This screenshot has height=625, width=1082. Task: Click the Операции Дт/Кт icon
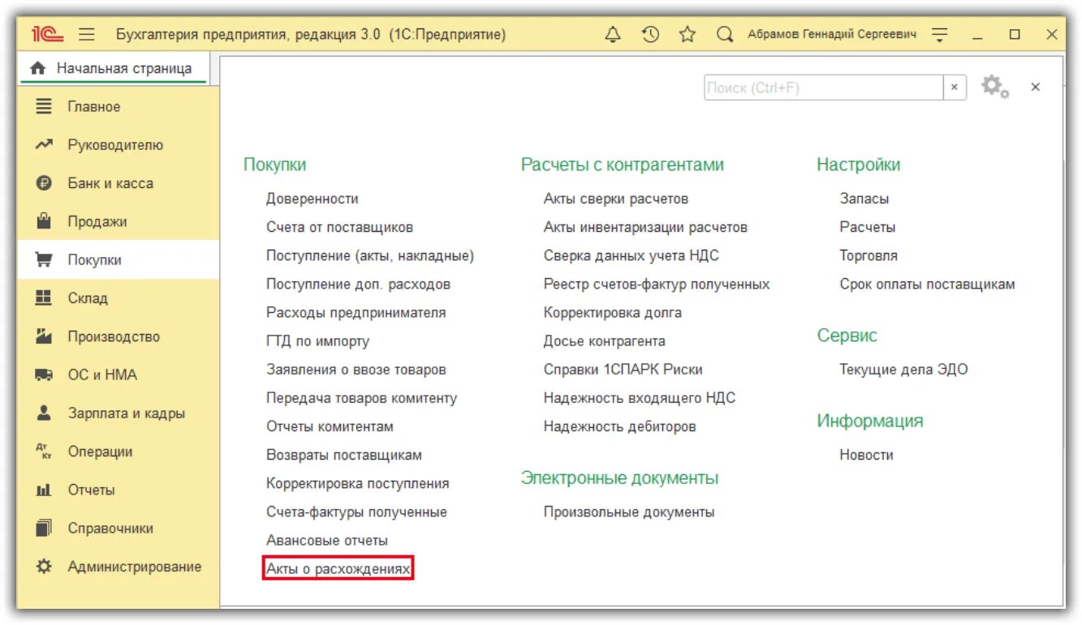(x=44, y=451)
